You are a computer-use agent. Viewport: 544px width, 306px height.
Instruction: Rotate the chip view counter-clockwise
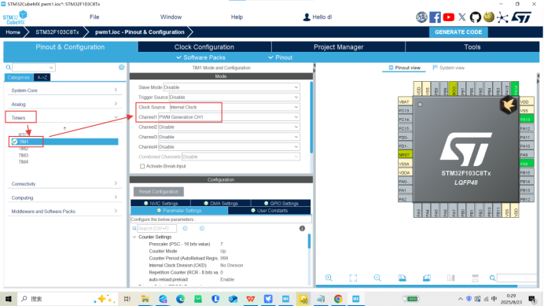click(426, 278)
